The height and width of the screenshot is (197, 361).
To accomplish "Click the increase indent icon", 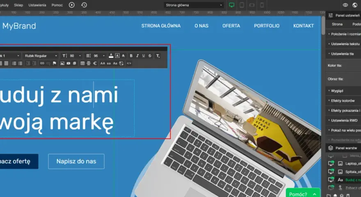I will coord(34,63).
